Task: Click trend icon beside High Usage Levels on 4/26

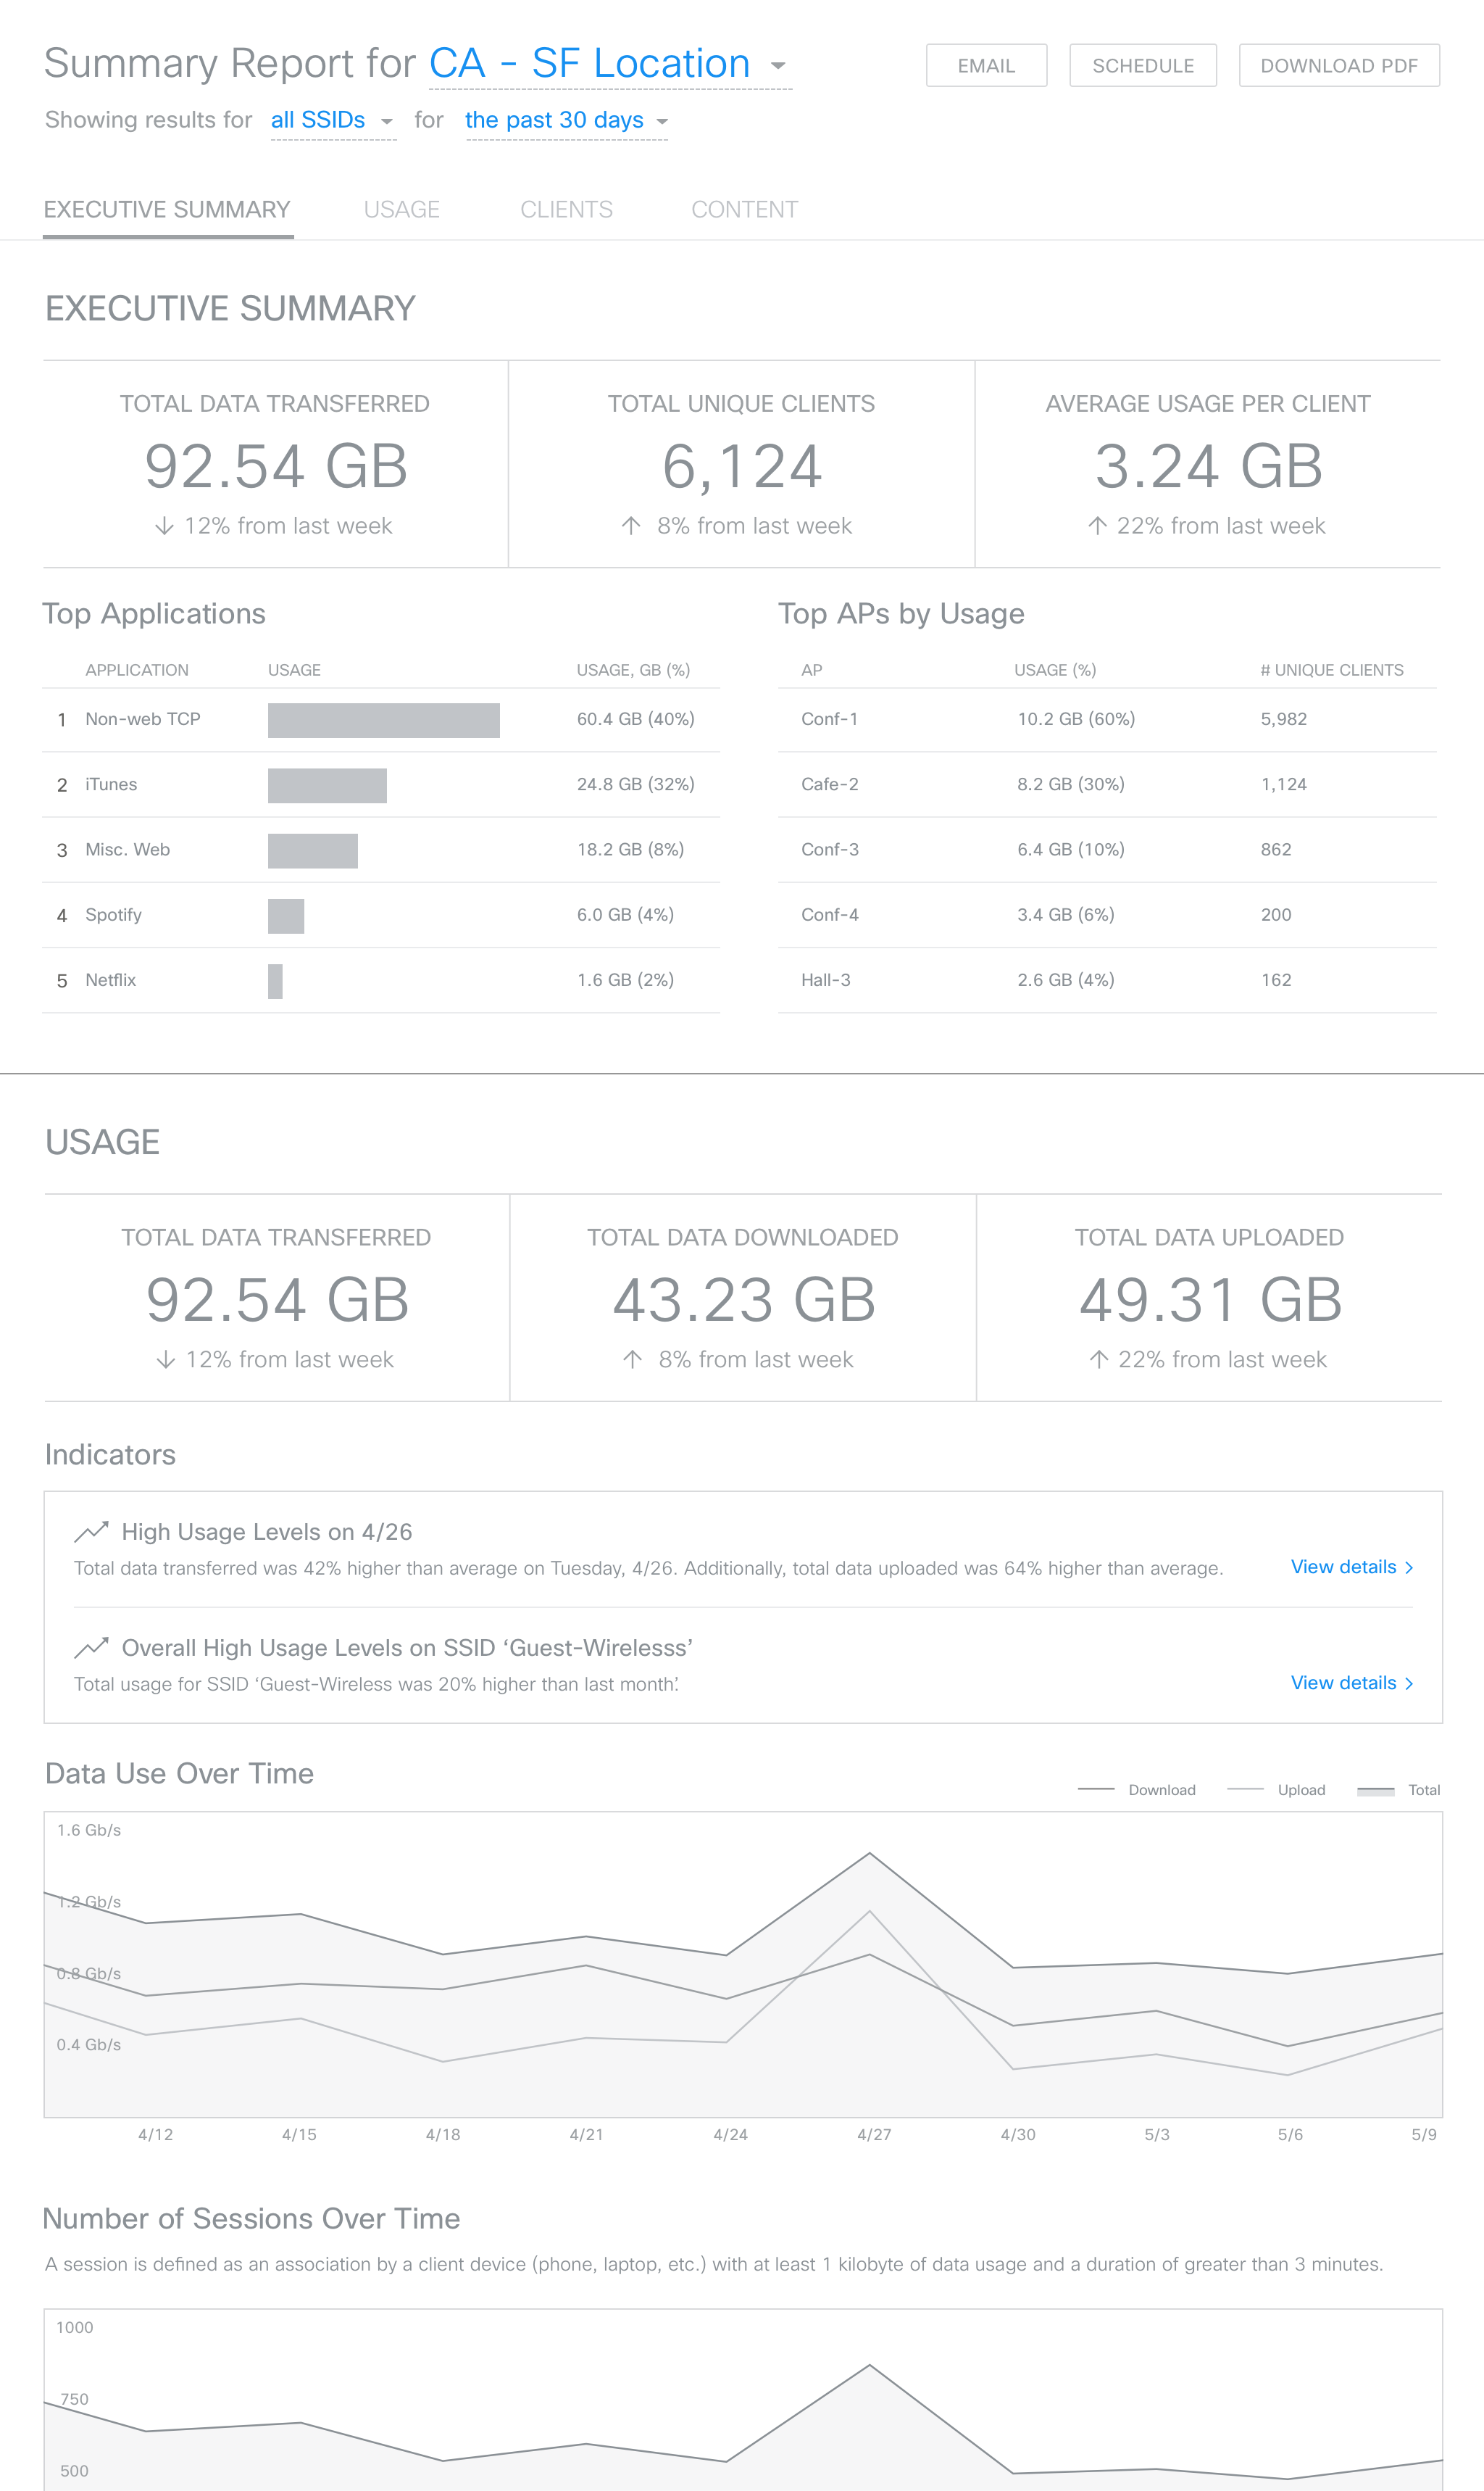Action: pos(91,1530)
